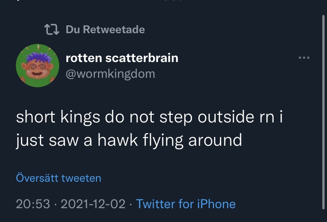Open the rotten scatterbrain display name
Viewport: 327px width, 222px height.
click(122, 58)
